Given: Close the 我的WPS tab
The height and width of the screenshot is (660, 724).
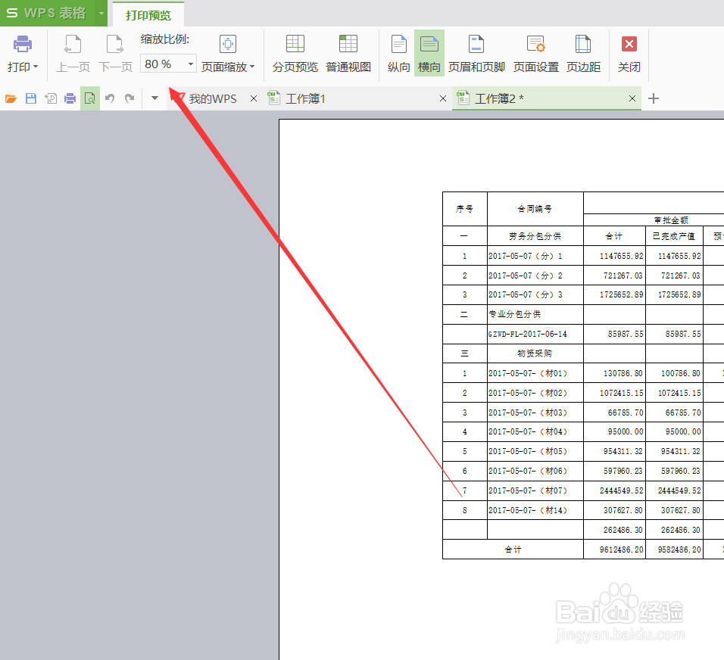Looking at the screenshot, I should pyautogui.click(x=254, y=98).
